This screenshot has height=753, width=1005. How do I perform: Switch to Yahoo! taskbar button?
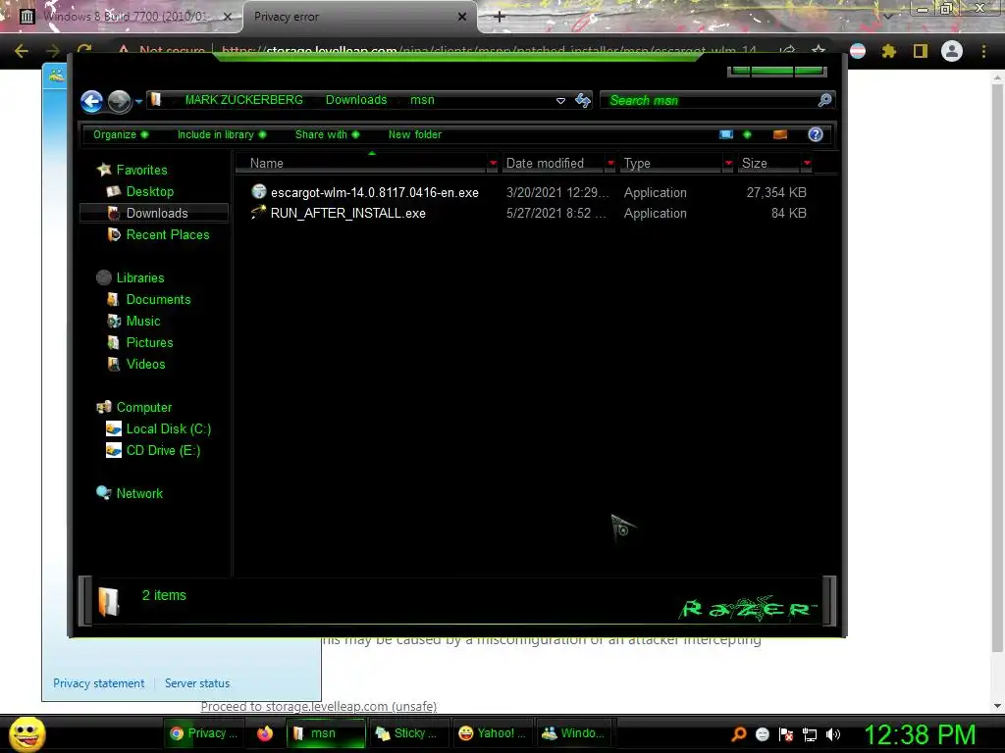493,733
